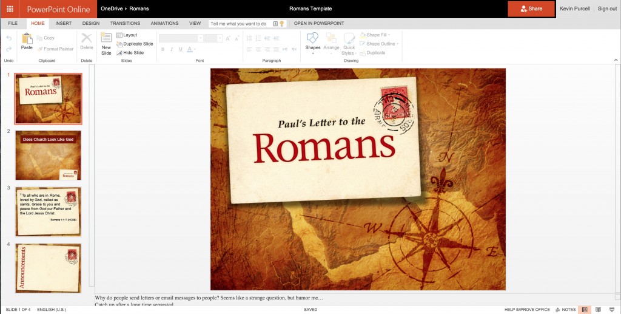Click OPEN IN POWERPOINT
Image resolution: width=621 pixels, height=314 pixels.
(x=319, y=24)
